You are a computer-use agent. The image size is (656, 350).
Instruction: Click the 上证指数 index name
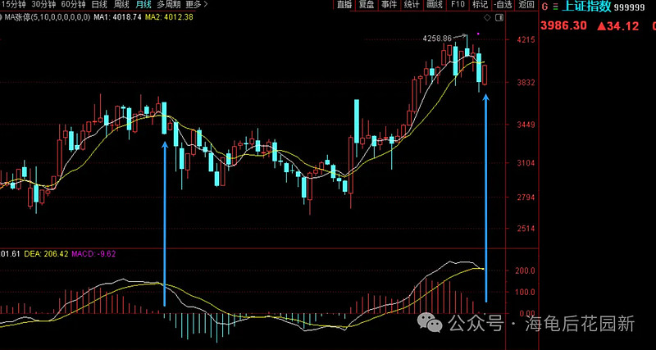(586, 7)
